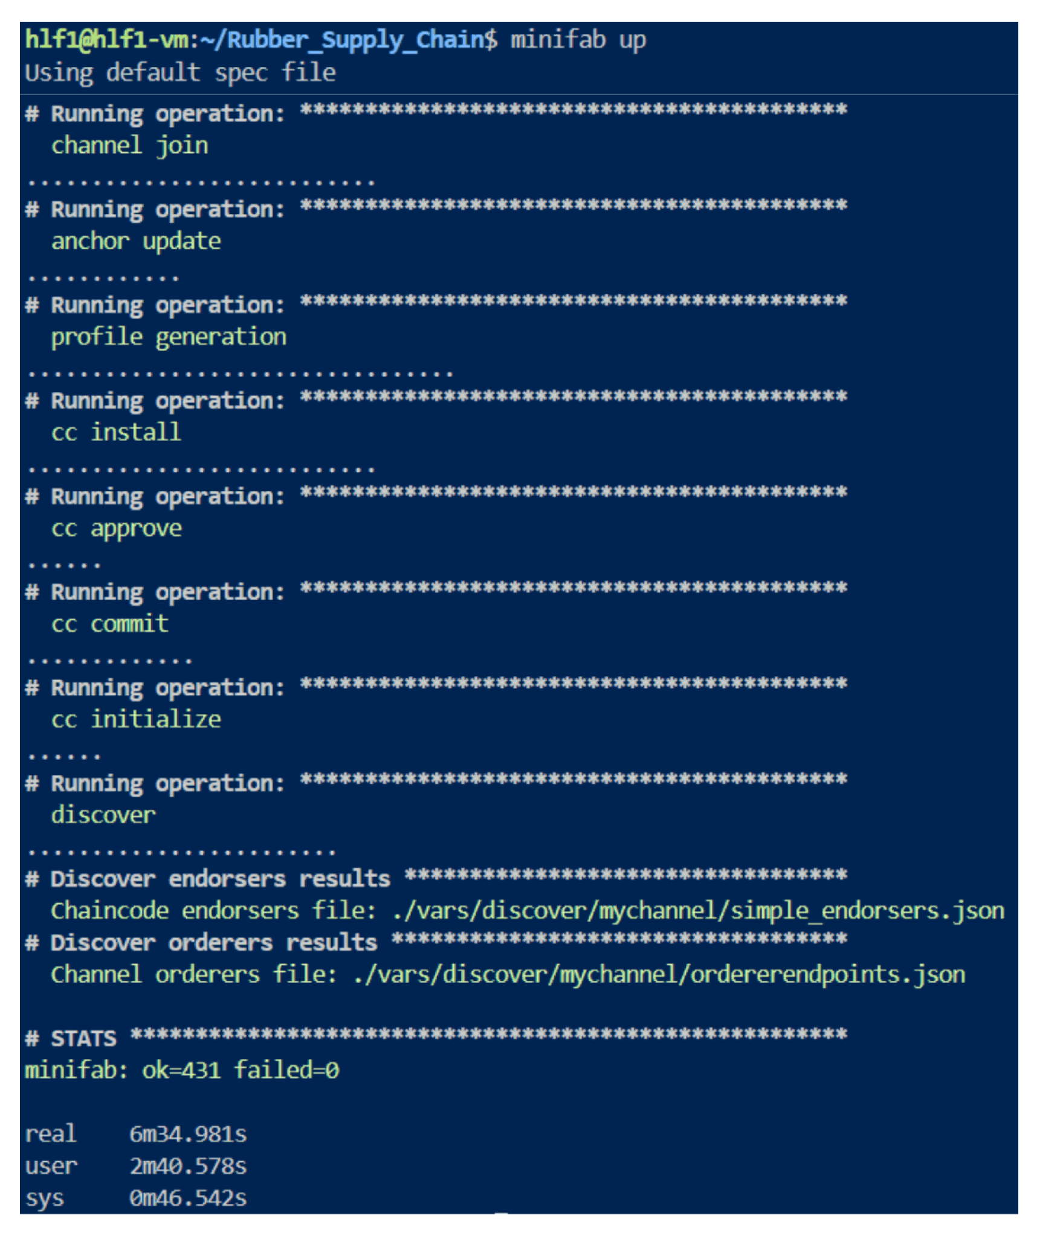The height and width of the screenshot is (1233, 1037).
Task: Click the real time value 6m34.981s
Action: 188,1134
